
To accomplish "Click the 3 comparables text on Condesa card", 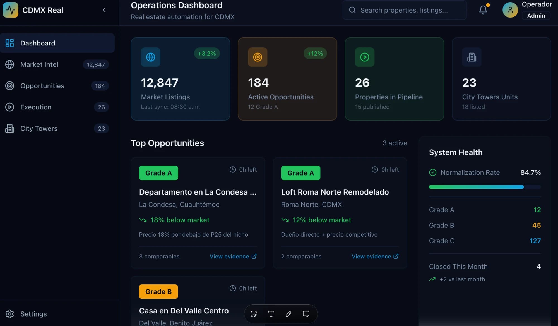I will [159, 256].
